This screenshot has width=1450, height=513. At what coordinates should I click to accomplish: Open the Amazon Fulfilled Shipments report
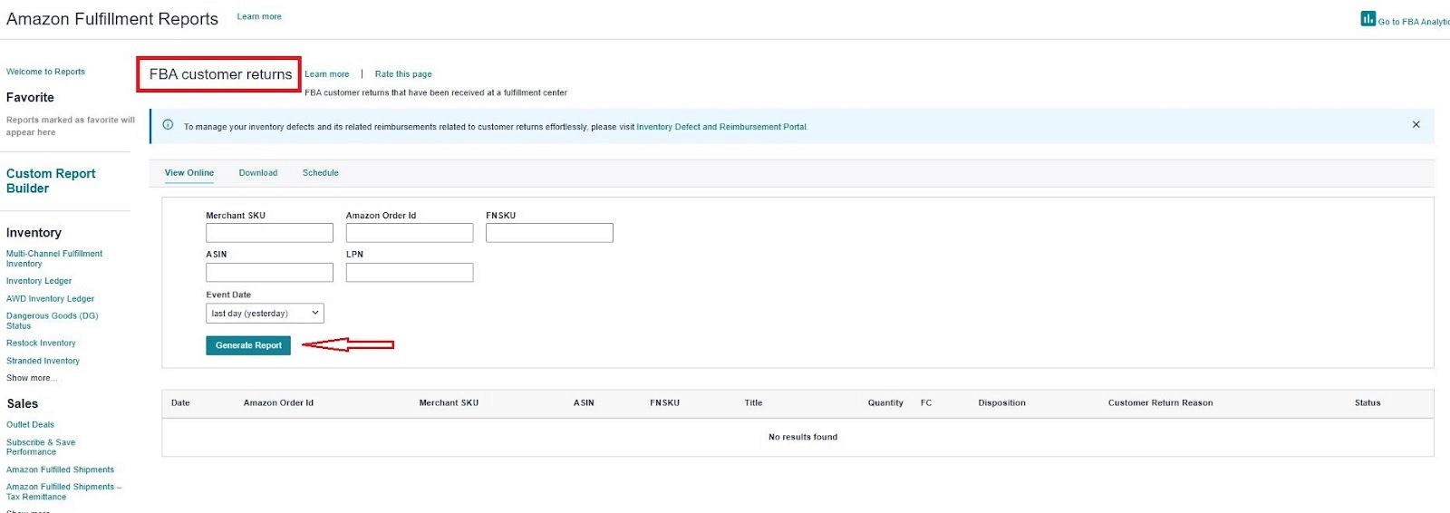(x=60, y=469)
